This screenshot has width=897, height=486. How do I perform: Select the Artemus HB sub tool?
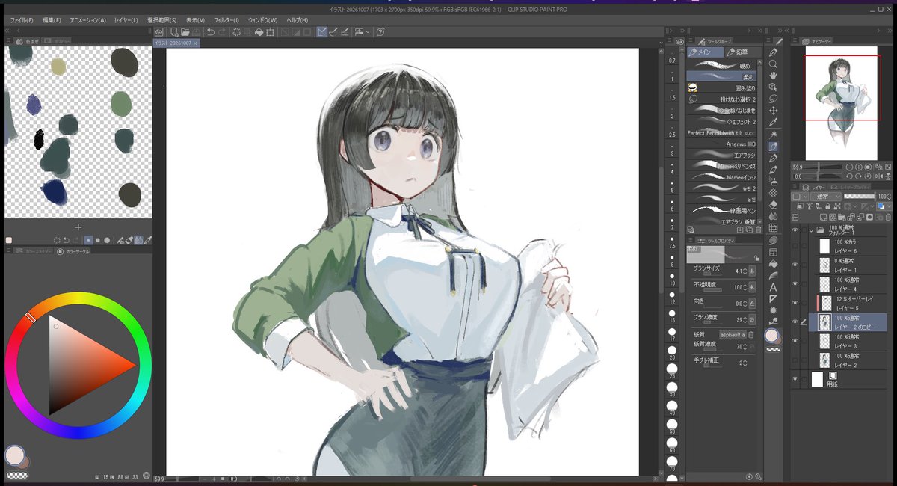(722, 144)
